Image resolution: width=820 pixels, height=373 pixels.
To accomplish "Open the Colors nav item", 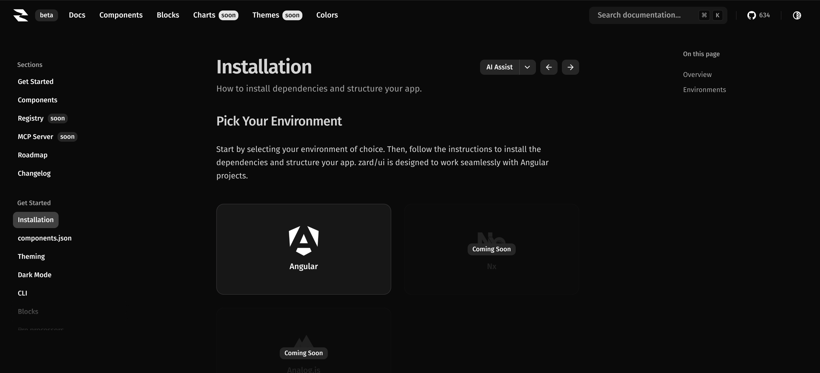I will click(x=327, y=15).
